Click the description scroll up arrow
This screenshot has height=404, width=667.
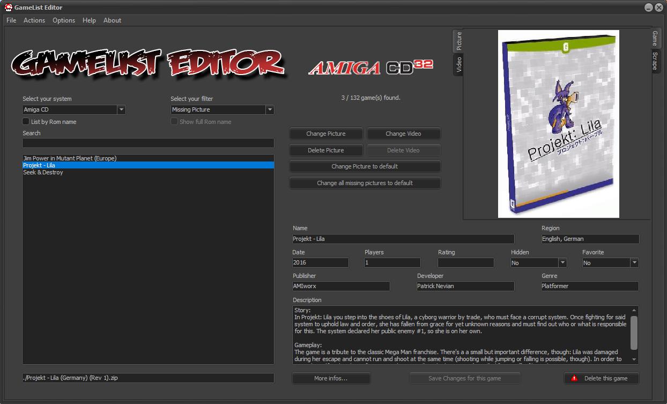click(634, 310)
